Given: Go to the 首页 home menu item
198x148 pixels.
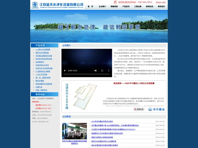Looking at the screenshot, I should (90, 7).
